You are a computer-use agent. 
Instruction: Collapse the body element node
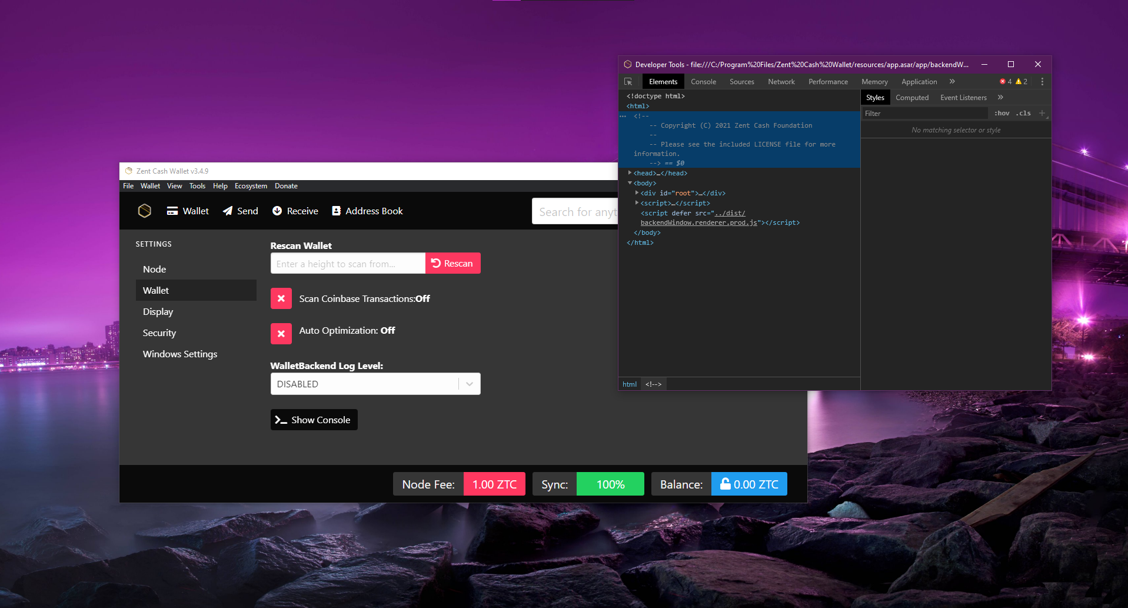pos(630,183)
